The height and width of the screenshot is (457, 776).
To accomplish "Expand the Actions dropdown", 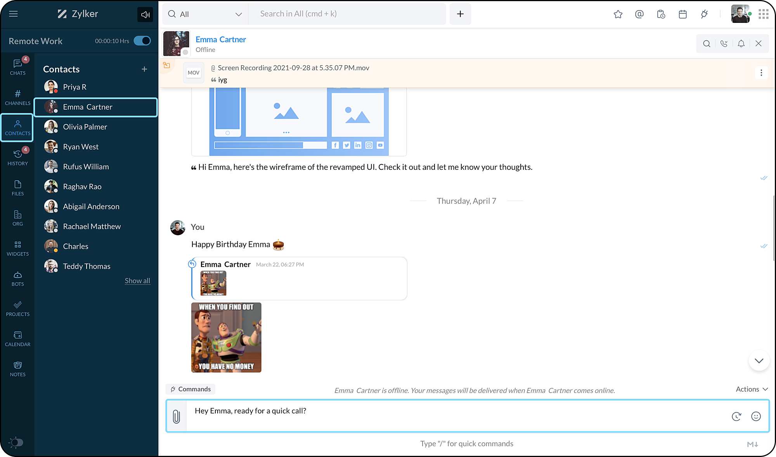I will point(752,389).
